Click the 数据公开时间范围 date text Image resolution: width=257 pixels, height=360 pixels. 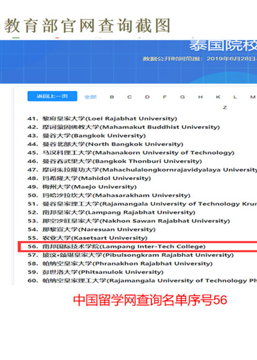200,58
